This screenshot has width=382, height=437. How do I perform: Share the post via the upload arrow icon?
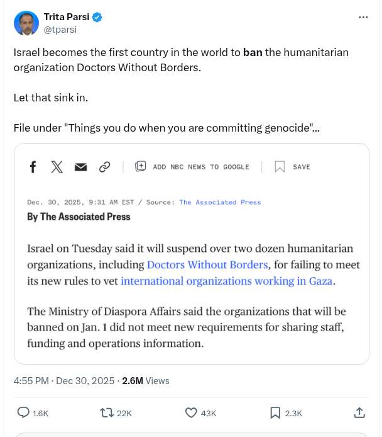tap(359, 412)
